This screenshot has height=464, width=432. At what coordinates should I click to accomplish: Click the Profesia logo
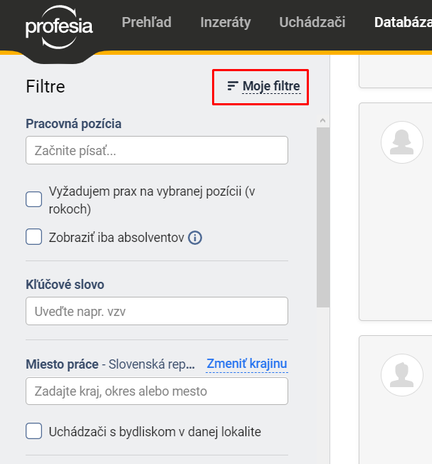tap(59, 26)
